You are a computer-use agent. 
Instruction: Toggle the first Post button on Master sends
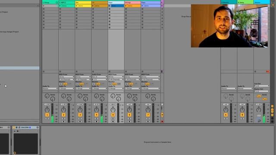[x=259, y=96]
